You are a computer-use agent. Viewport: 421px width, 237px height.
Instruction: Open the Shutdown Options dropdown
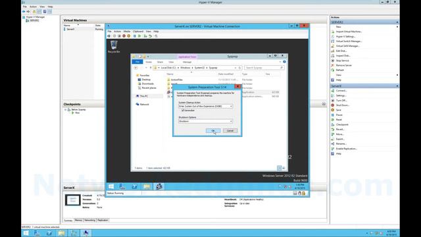click(231, 121)
